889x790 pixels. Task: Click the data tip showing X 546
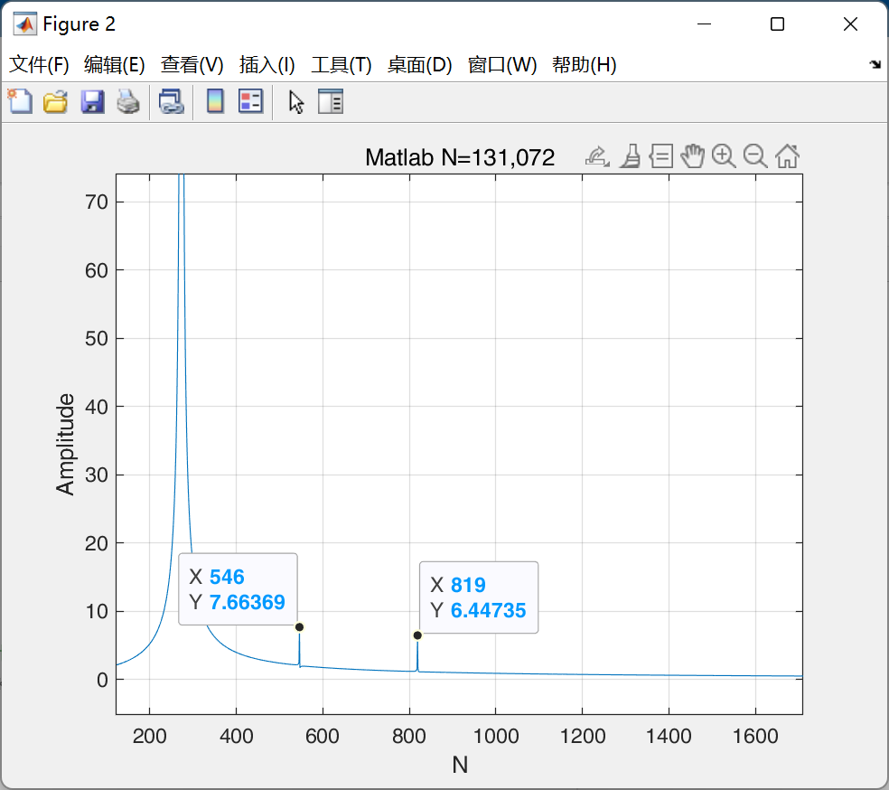click(x=238, y=589)
